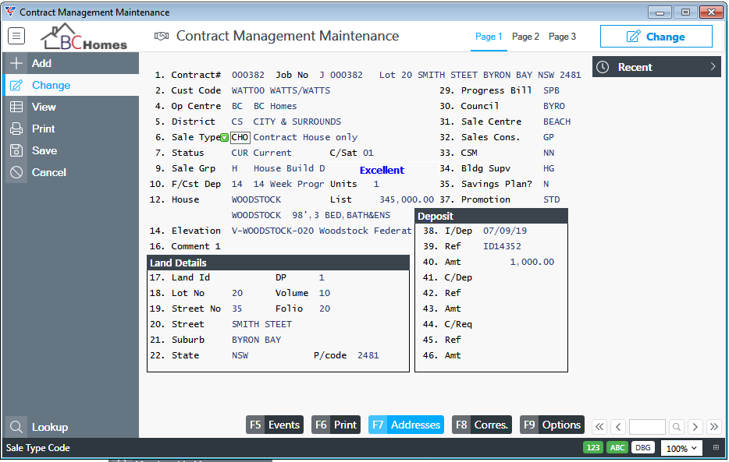Viewport: 729px width, 462px height.
Task: Click the search magnifier next to record box
Action: (x=677, y=426)
